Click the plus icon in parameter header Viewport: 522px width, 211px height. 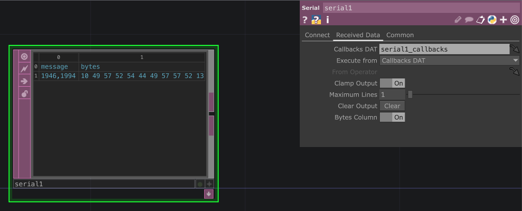503,20
